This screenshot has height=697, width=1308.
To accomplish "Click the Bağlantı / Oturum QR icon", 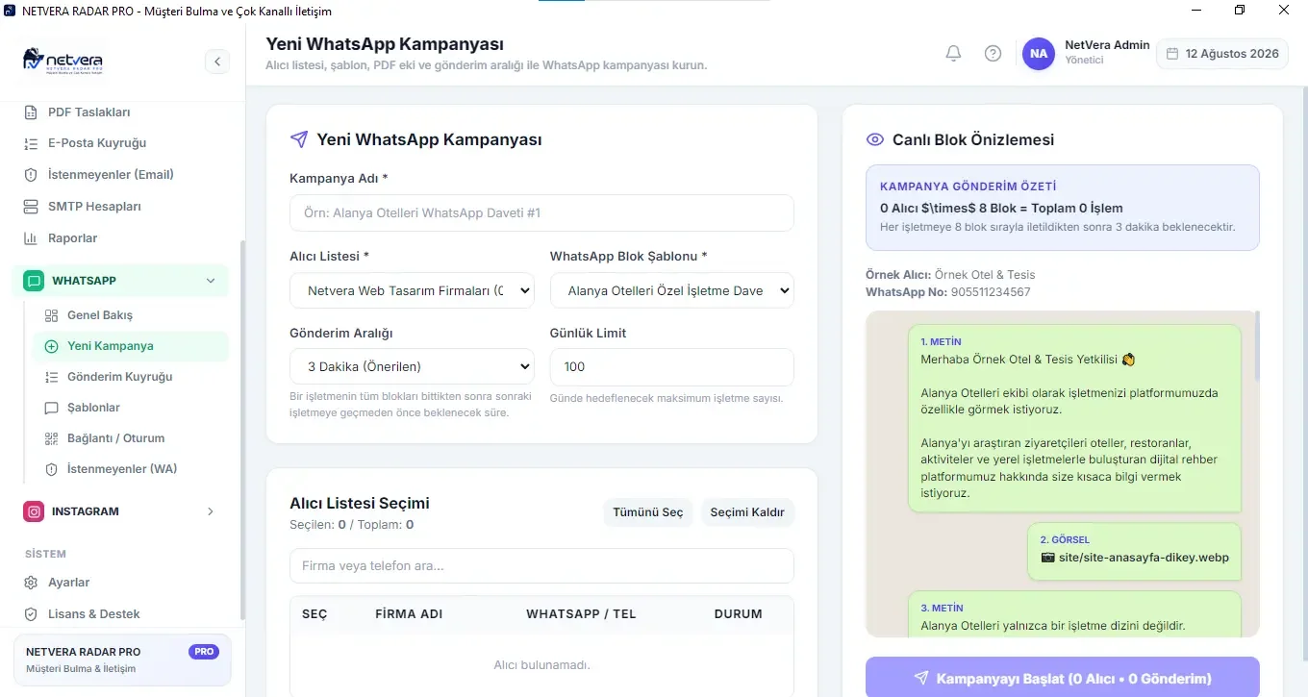I will click(52, 438).
